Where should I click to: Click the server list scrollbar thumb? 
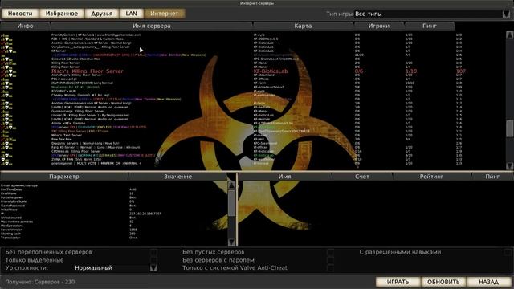coord(510,128)
